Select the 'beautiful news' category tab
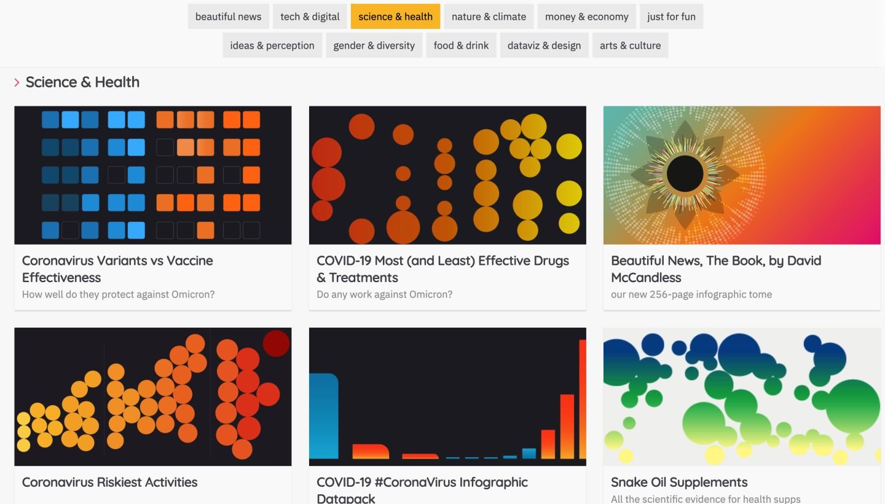Screen dimensions: 885x504 (228, 17)
